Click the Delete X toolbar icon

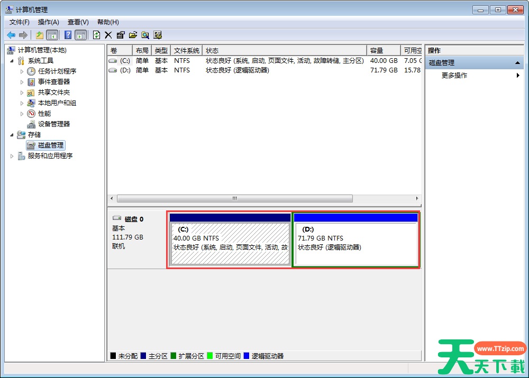tap(108, 35)
